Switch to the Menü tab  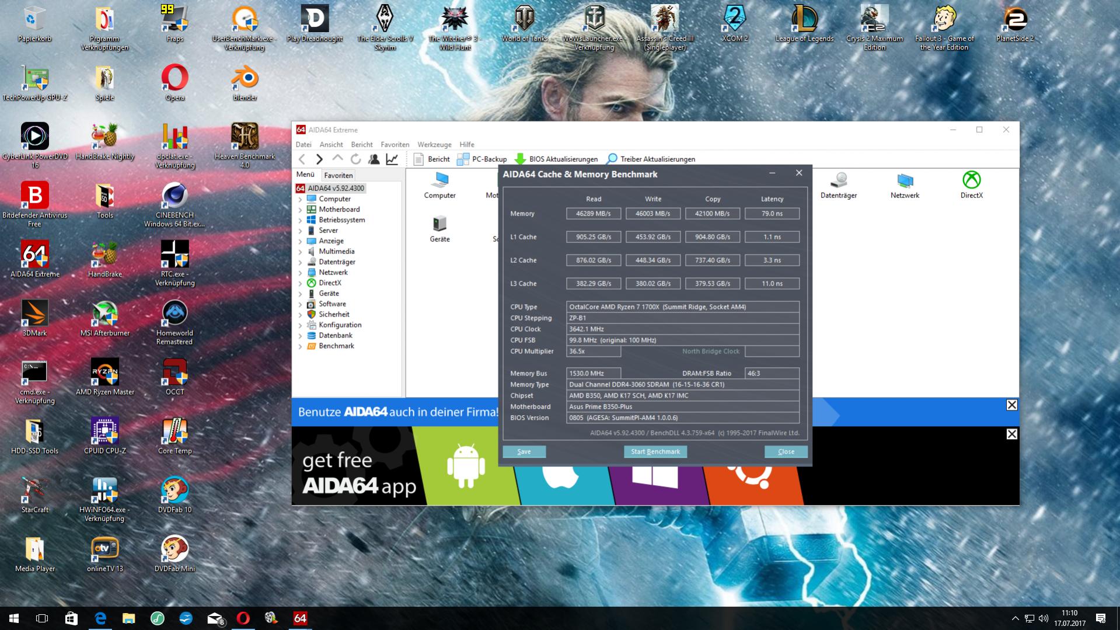[305, 175]
